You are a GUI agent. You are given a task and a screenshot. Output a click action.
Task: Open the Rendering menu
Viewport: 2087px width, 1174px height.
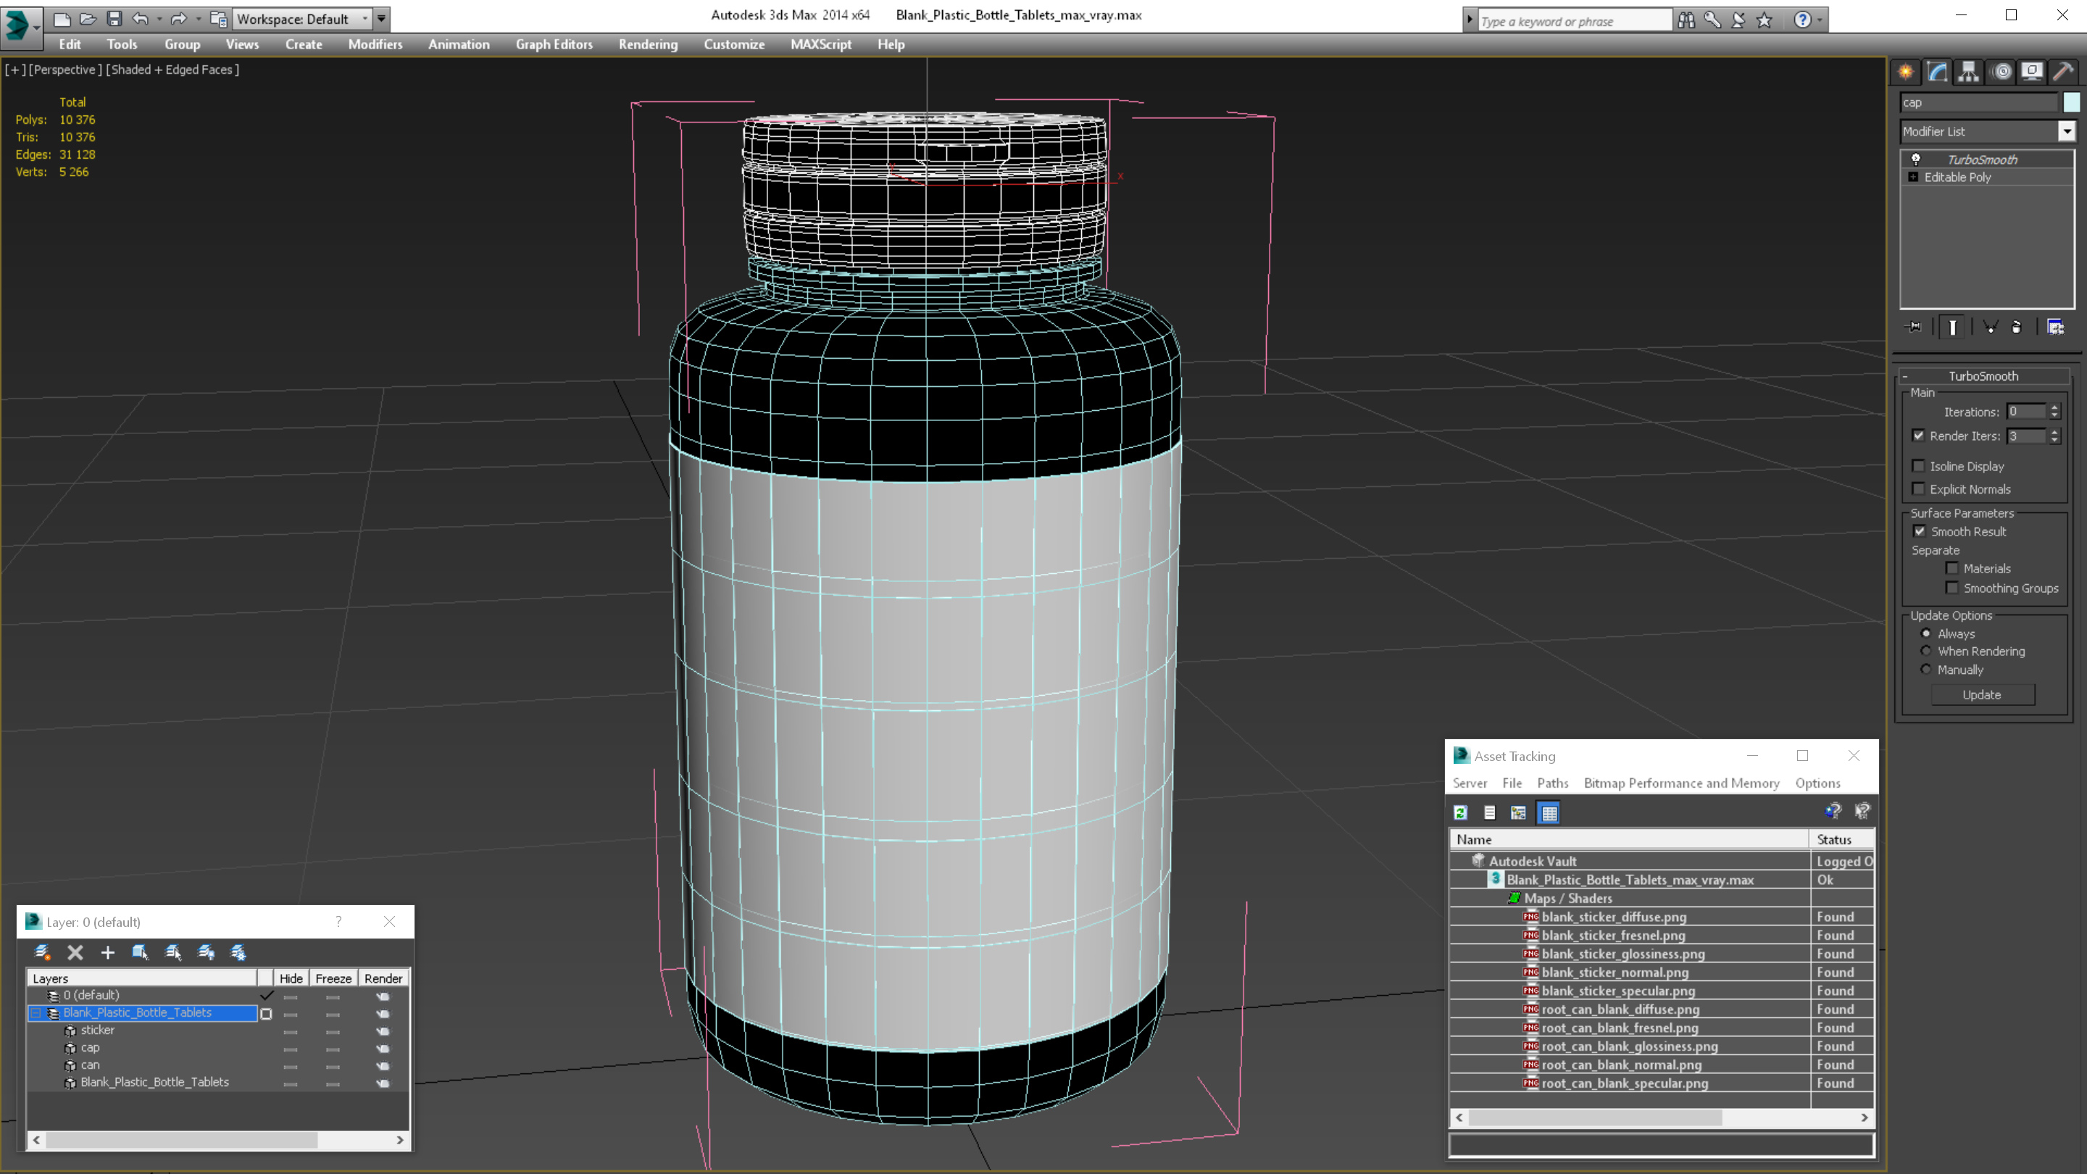[647, 44]
